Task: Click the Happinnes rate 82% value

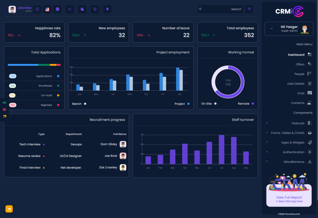Action: click(55, 35)
